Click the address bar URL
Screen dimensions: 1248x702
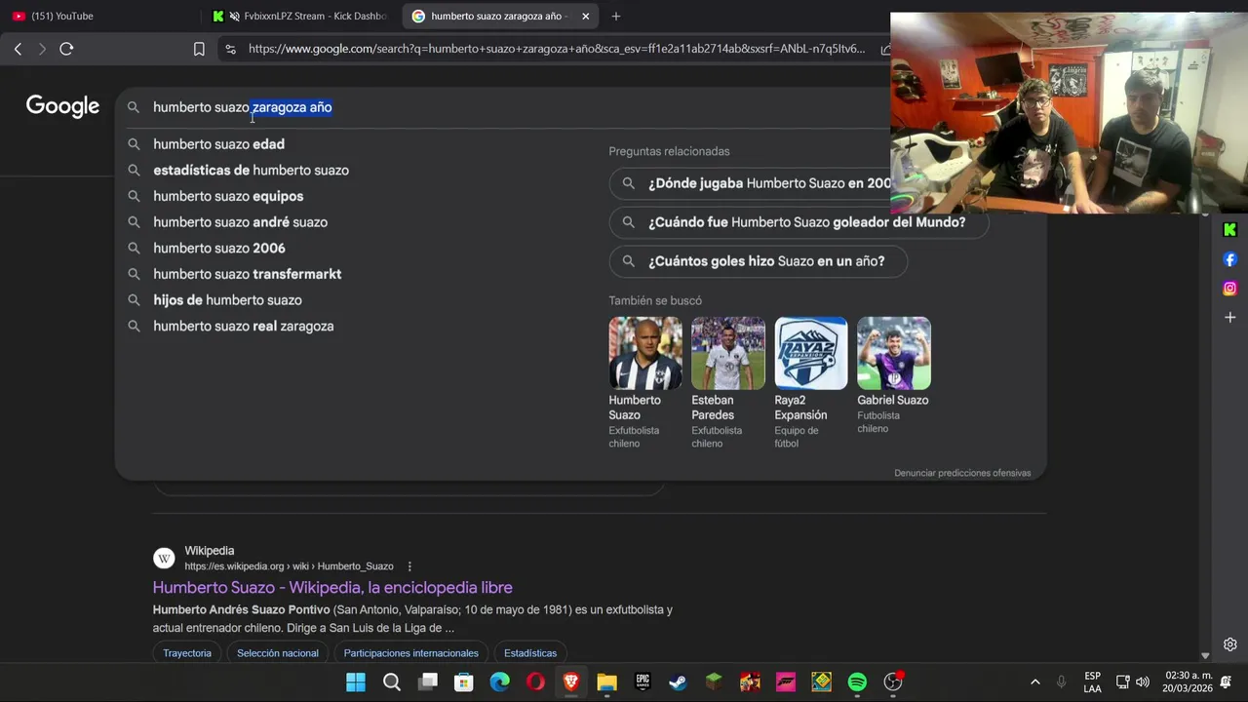pos(556,49)
